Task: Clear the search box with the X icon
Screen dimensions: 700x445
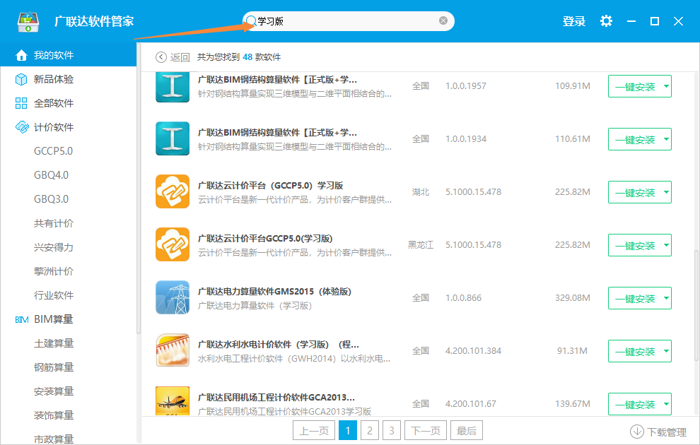Action: click(443, 20)
